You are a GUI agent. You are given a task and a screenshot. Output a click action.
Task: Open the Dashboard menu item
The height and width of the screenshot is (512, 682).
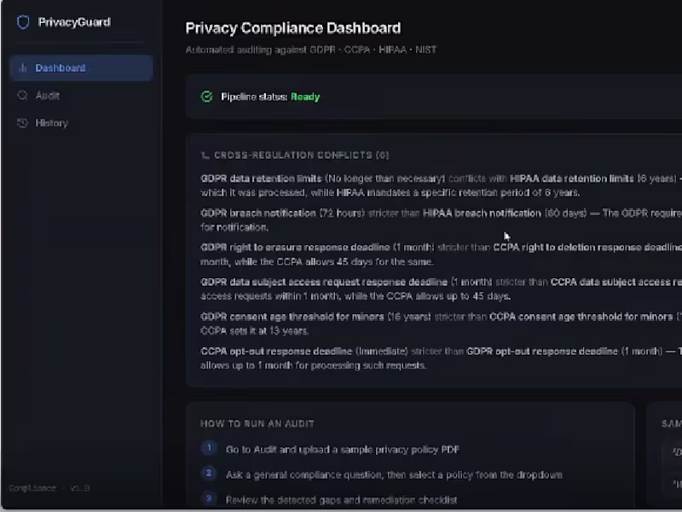81,68
